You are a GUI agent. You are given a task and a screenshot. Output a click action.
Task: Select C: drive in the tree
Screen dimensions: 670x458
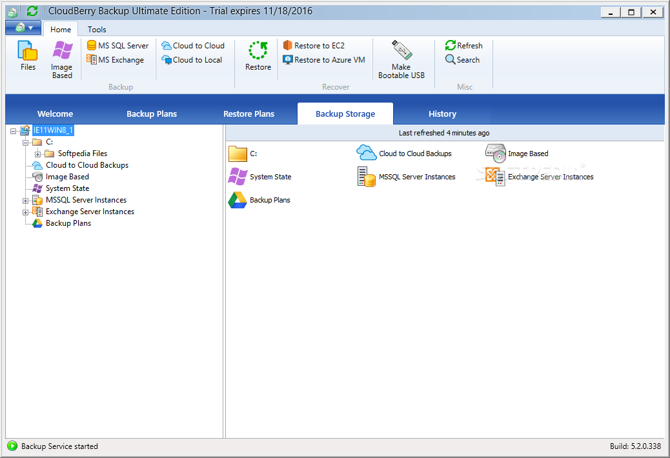[49, 142]
